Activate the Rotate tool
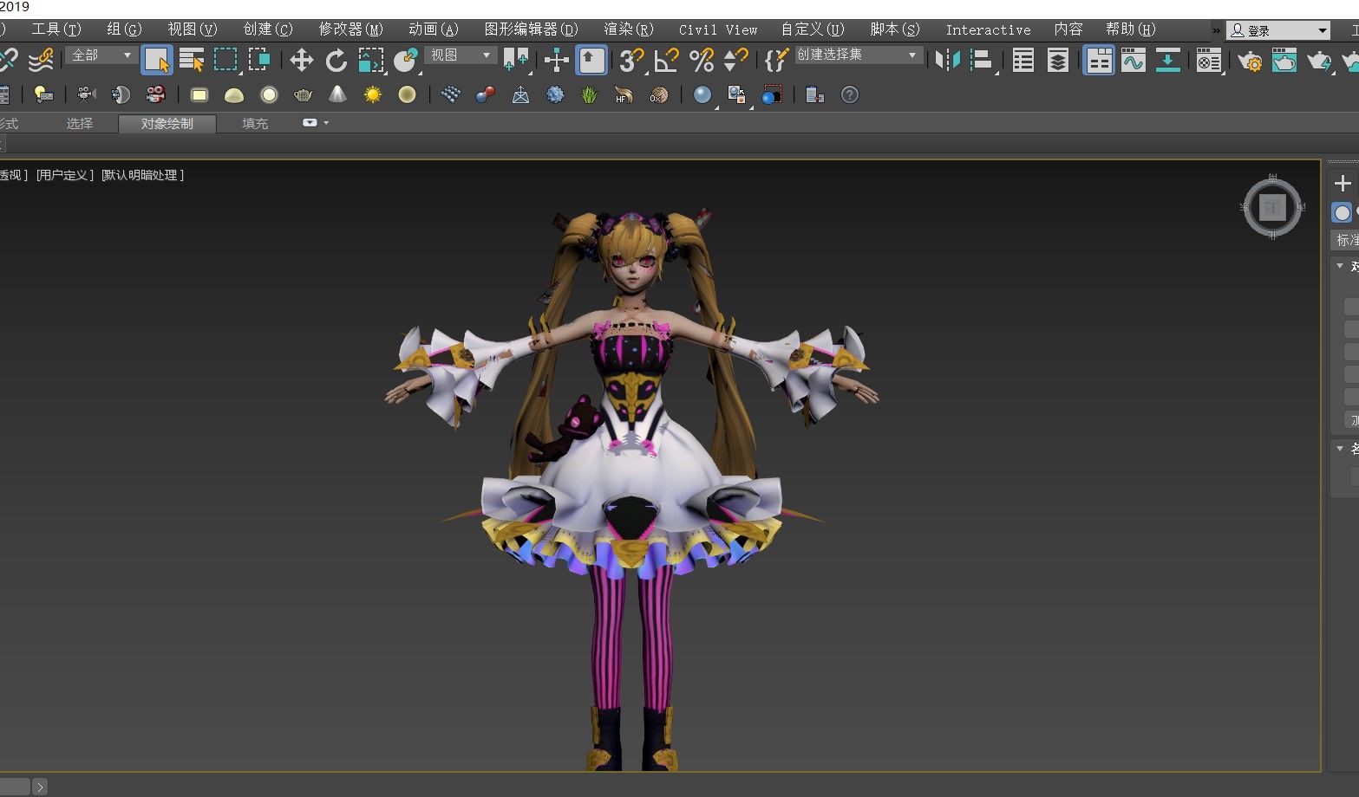The height and width of the screenshot is (797, 1359). (336, 60)
